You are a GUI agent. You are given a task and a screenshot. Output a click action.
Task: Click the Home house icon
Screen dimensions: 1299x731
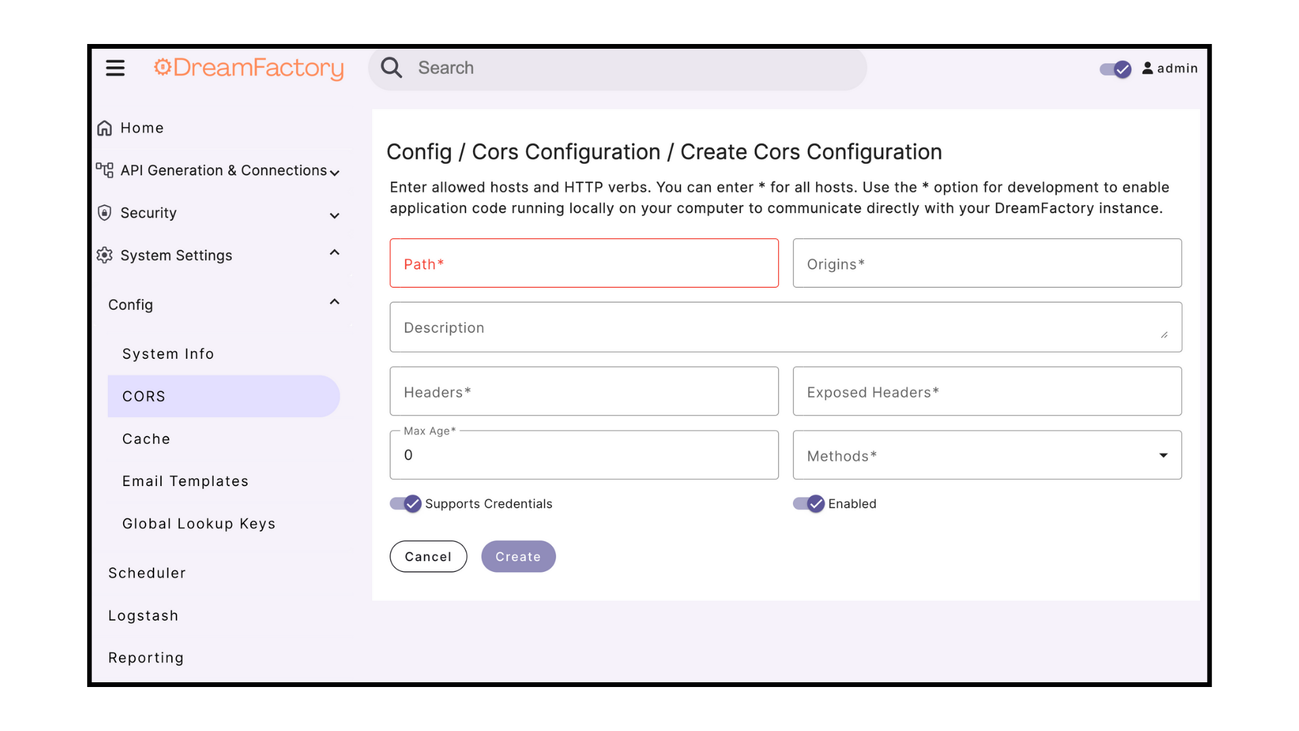pos(104,128)
